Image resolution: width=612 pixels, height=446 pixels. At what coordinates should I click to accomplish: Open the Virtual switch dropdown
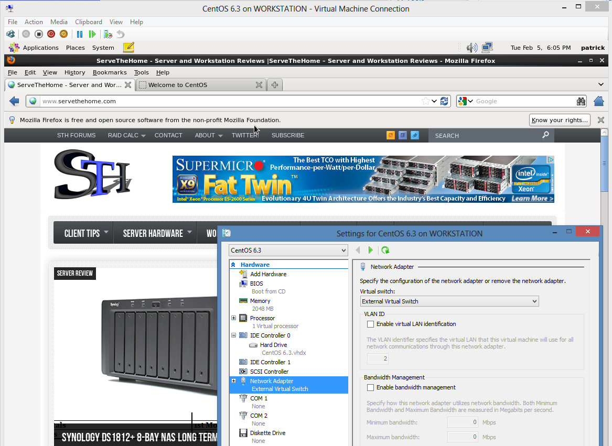[x=449, y=301]
